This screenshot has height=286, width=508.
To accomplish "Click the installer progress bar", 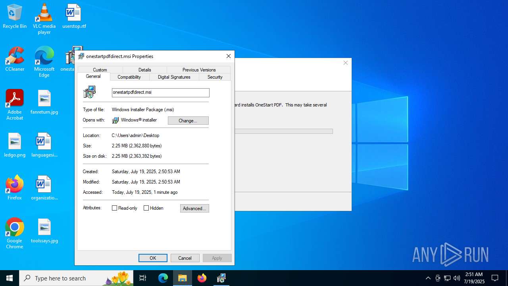I will [284, 131].
